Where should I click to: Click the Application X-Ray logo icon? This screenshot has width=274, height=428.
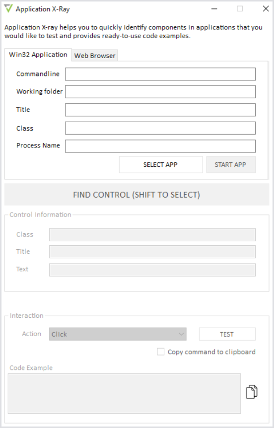[8, 9]
